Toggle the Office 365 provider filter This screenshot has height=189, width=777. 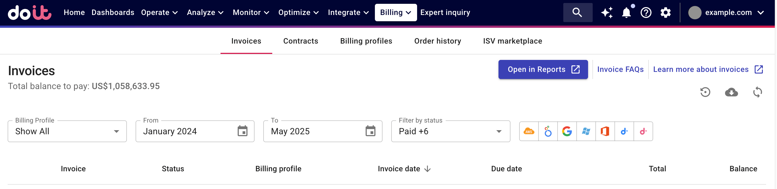[x=605, y=131]
